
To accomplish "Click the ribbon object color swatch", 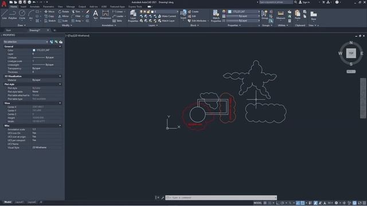I will 229,11.
